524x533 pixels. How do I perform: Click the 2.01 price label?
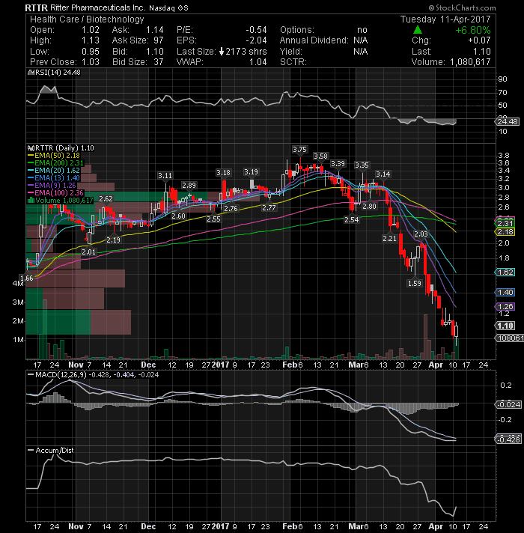(x=88, y=252)
